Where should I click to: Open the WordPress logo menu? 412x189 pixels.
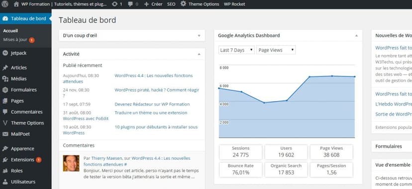coord(5,4)
